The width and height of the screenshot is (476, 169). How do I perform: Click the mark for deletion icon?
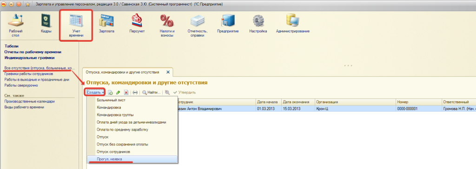pyautogui.click(x=126, y=93)
